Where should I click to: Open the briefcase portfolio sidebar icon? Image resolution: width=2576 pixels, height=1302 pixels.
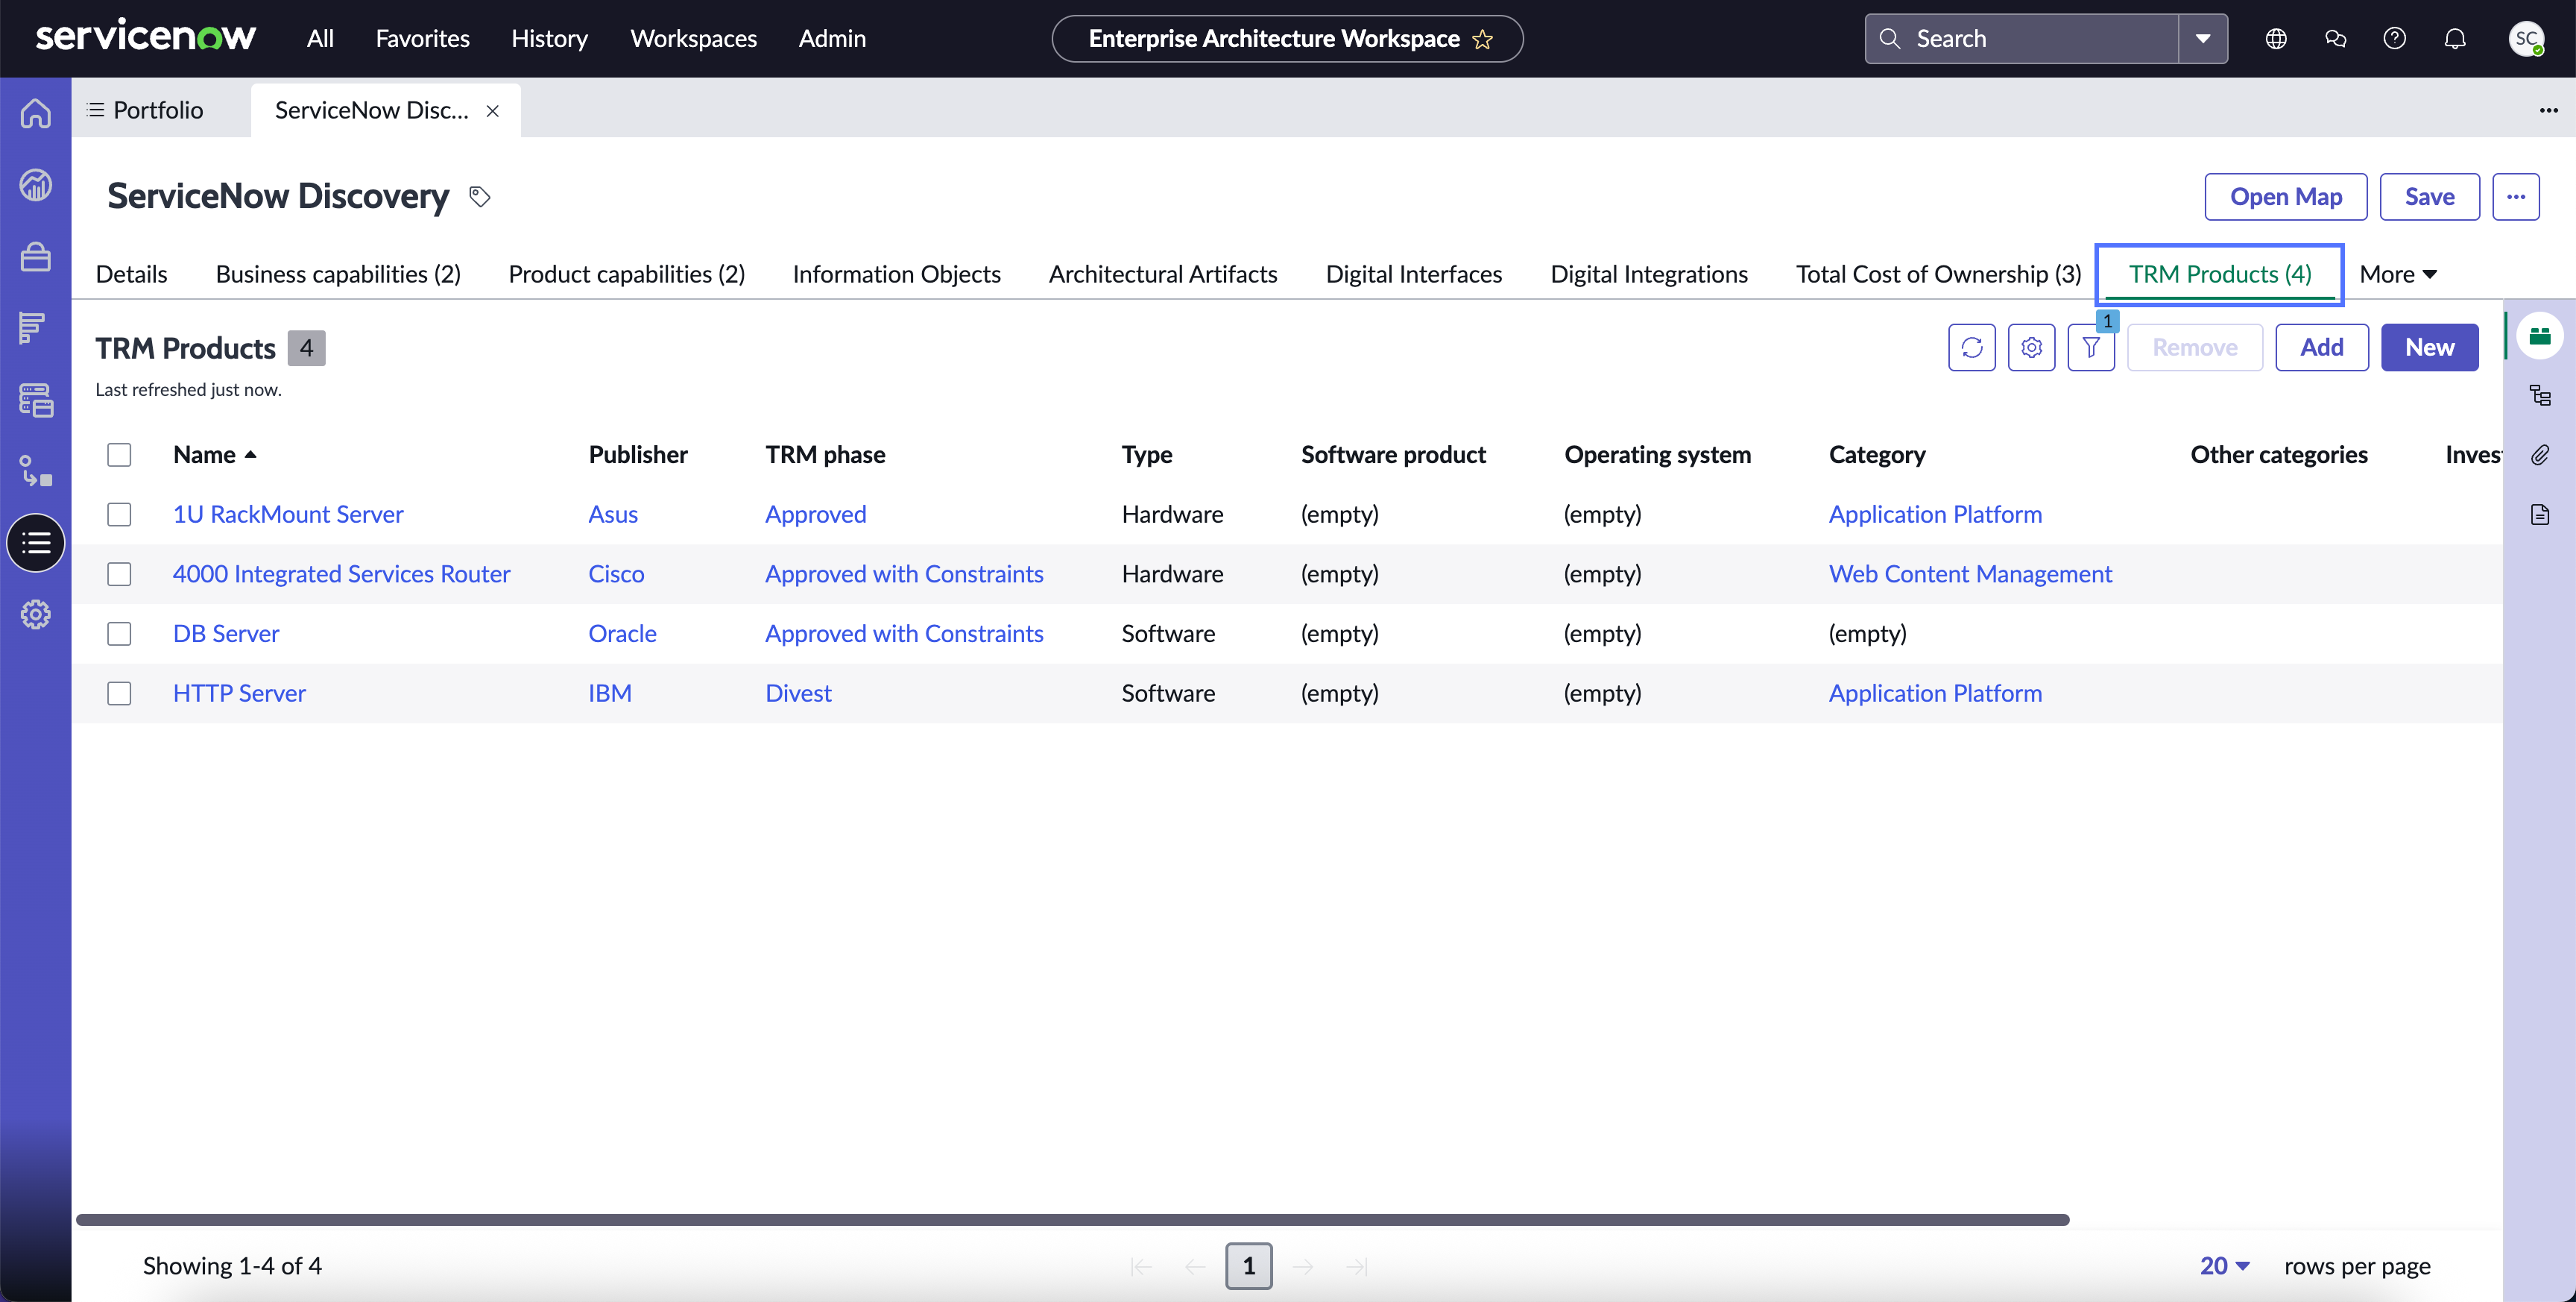[36, 257]
